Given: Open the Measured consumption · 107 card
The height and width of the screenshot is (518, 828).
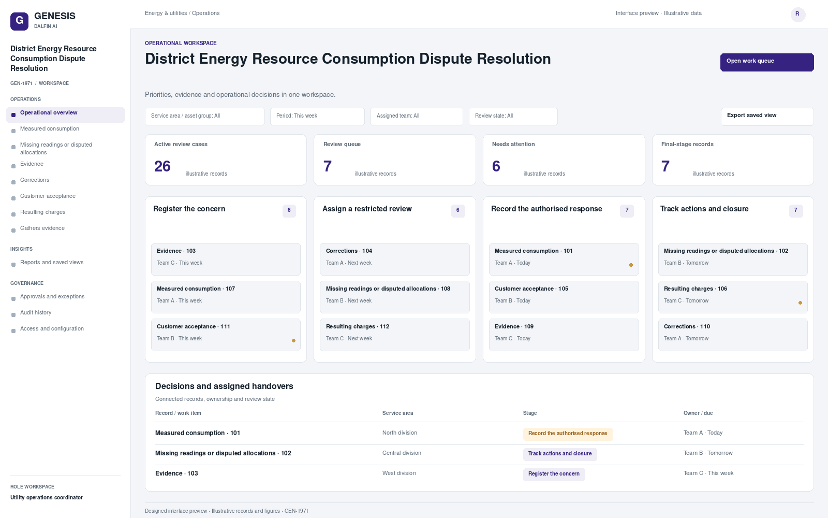Looking at the screenshot, I should click(x=226, y=297).
